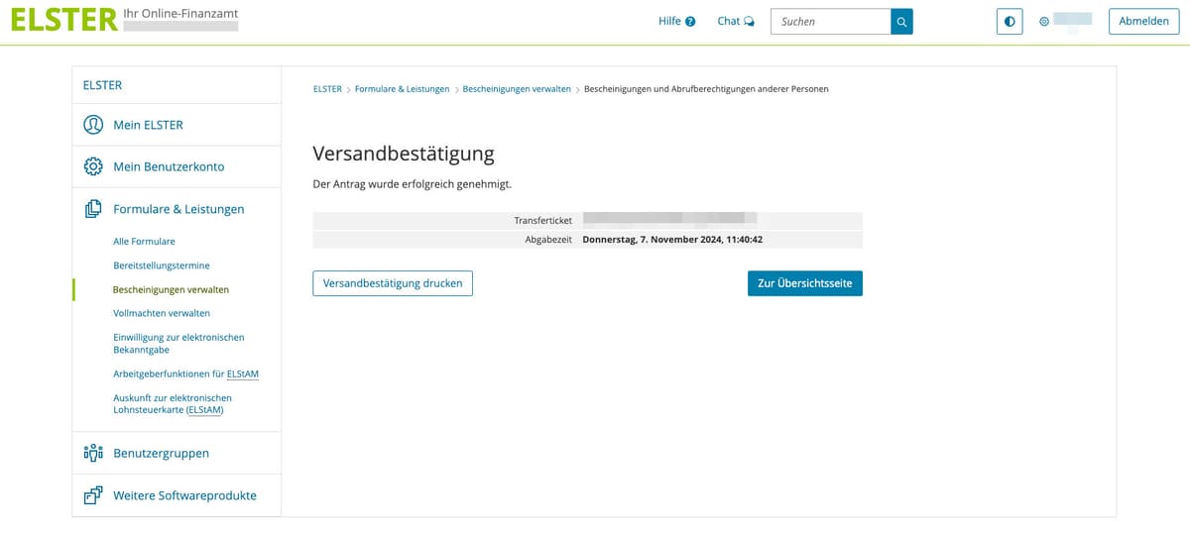Click the ELSTER logo
The width and height of the screenshot is (1190, 533).
[63, 21]
